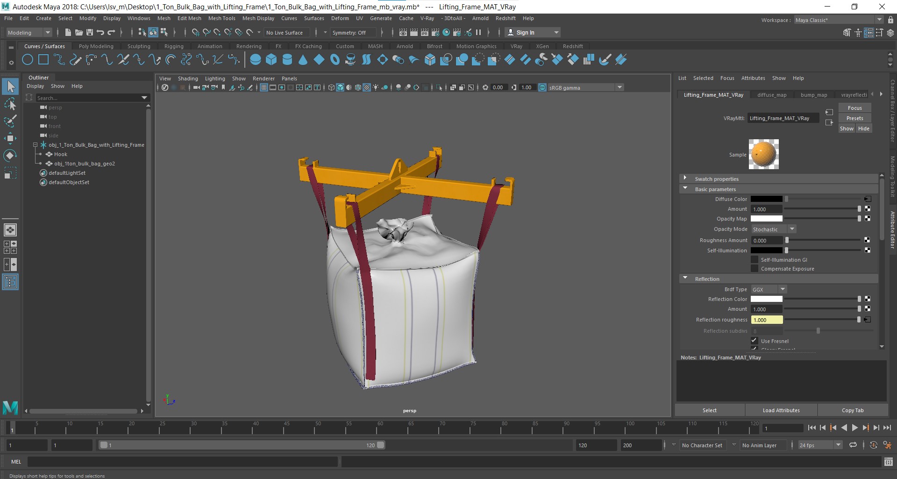The width and height of the screenshot is (897, 479).
Task: Create a polygon cylinder from shelf
Action: 287,60
